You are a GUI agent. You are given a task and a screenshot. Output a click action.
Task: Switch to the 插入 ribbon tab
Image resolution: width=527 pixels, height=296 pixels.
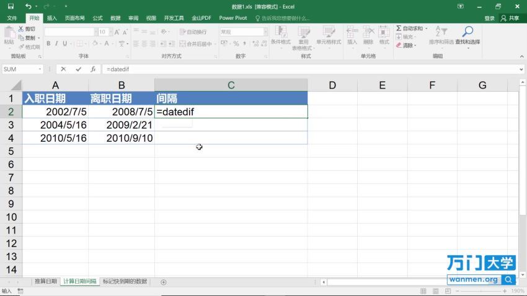click(x=52, y=18)
